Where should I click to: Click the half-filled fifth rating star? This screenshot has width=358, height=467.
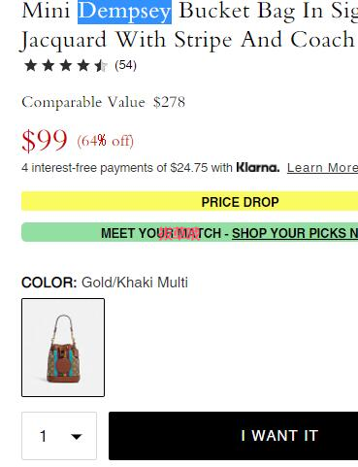tap(101, 65)
